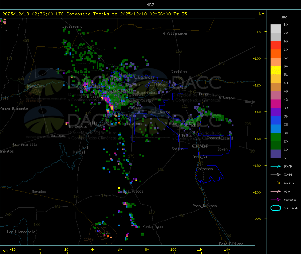This screenshot has height=254, width=301.
Task: Click the Bowen map label
Action: click(222, 149)
